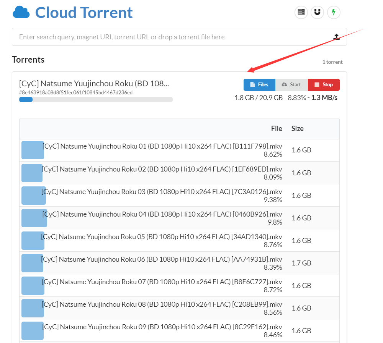This screenshot has width=383, height=343.
Task: Toggle selection of Roku 01 episode thumbnail
Action: click(33, 150)
